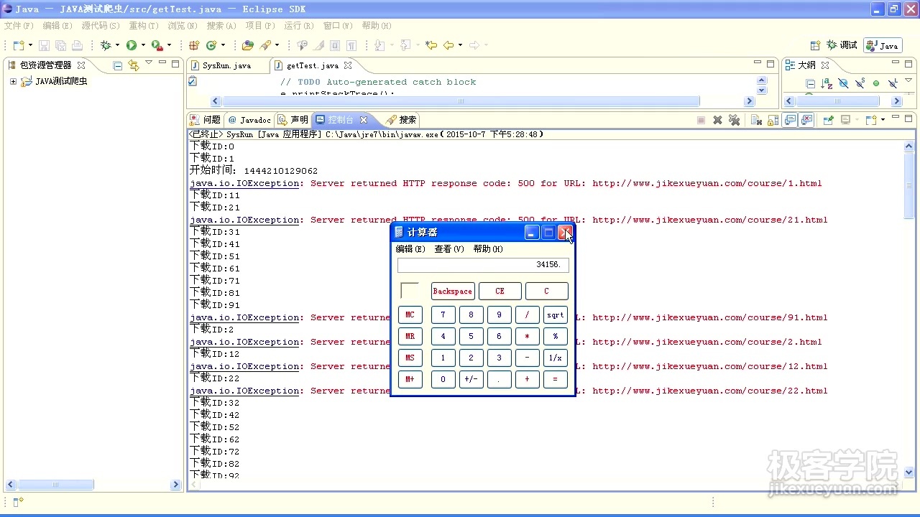This screenshot has height=517, width=920.
Task: Click calculator Backspace button
Action: click(453, 291)
